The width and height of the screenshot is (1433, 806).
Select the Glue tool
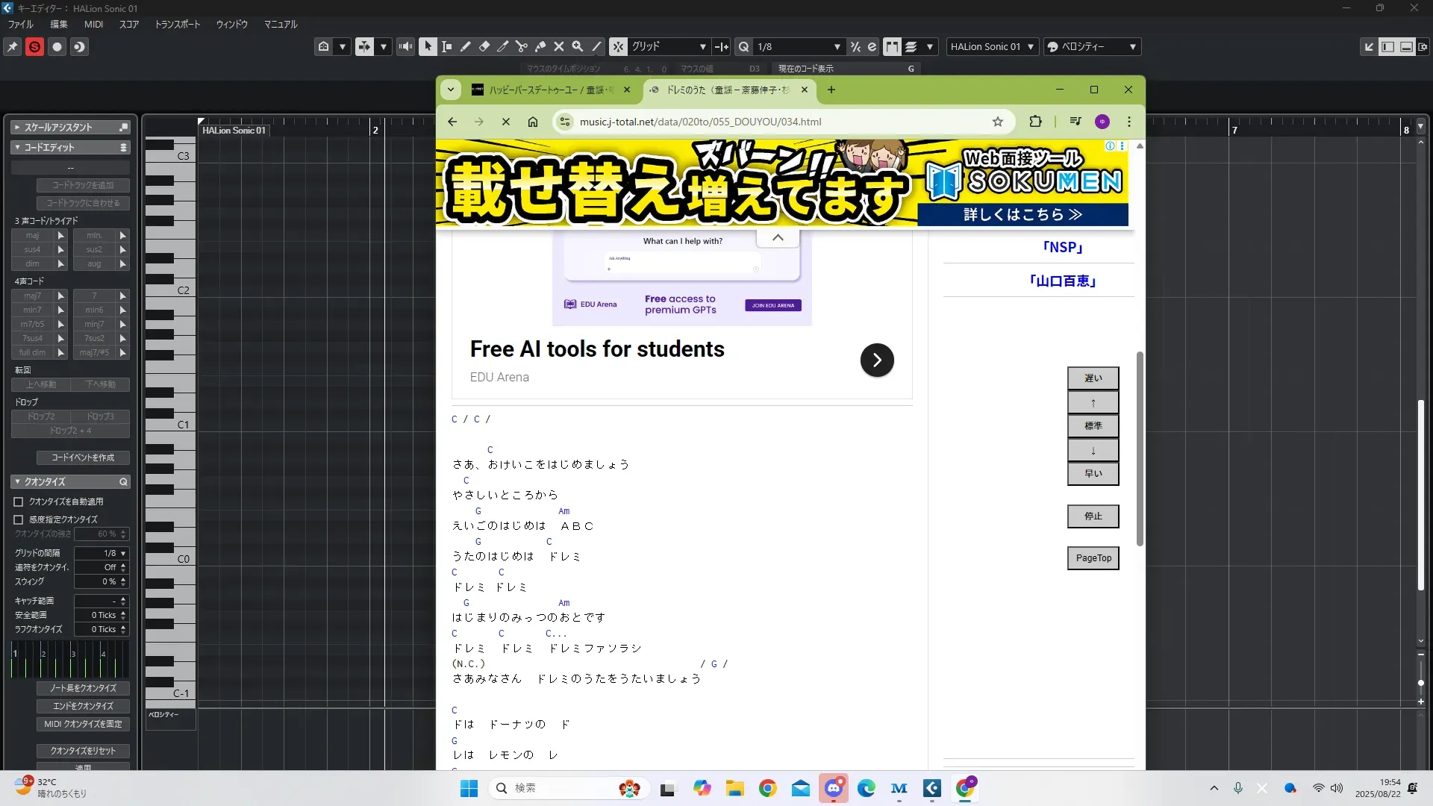click(540, 46)
